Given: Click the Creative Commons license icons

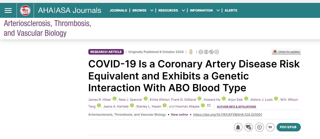Looking at the screenshot, I should tap(209, 52).
